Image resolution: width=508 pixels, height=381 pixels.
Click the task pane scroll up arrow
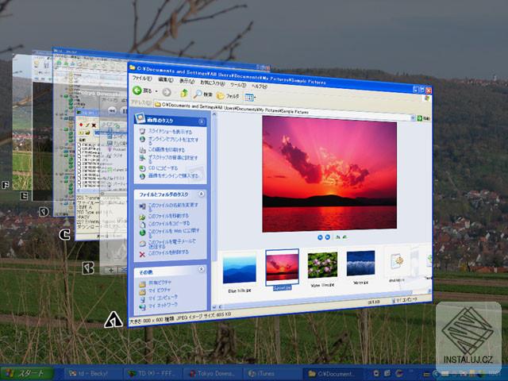pyautogui.click(x=214, y=114)
